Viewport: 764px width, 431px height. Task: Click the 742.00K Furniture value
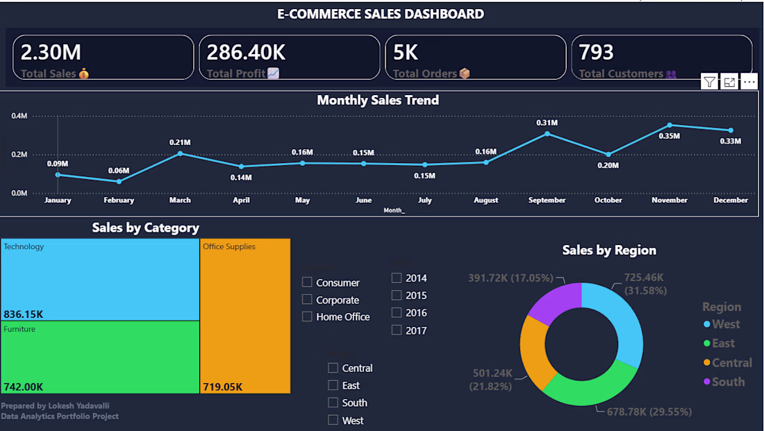[24, 387]
